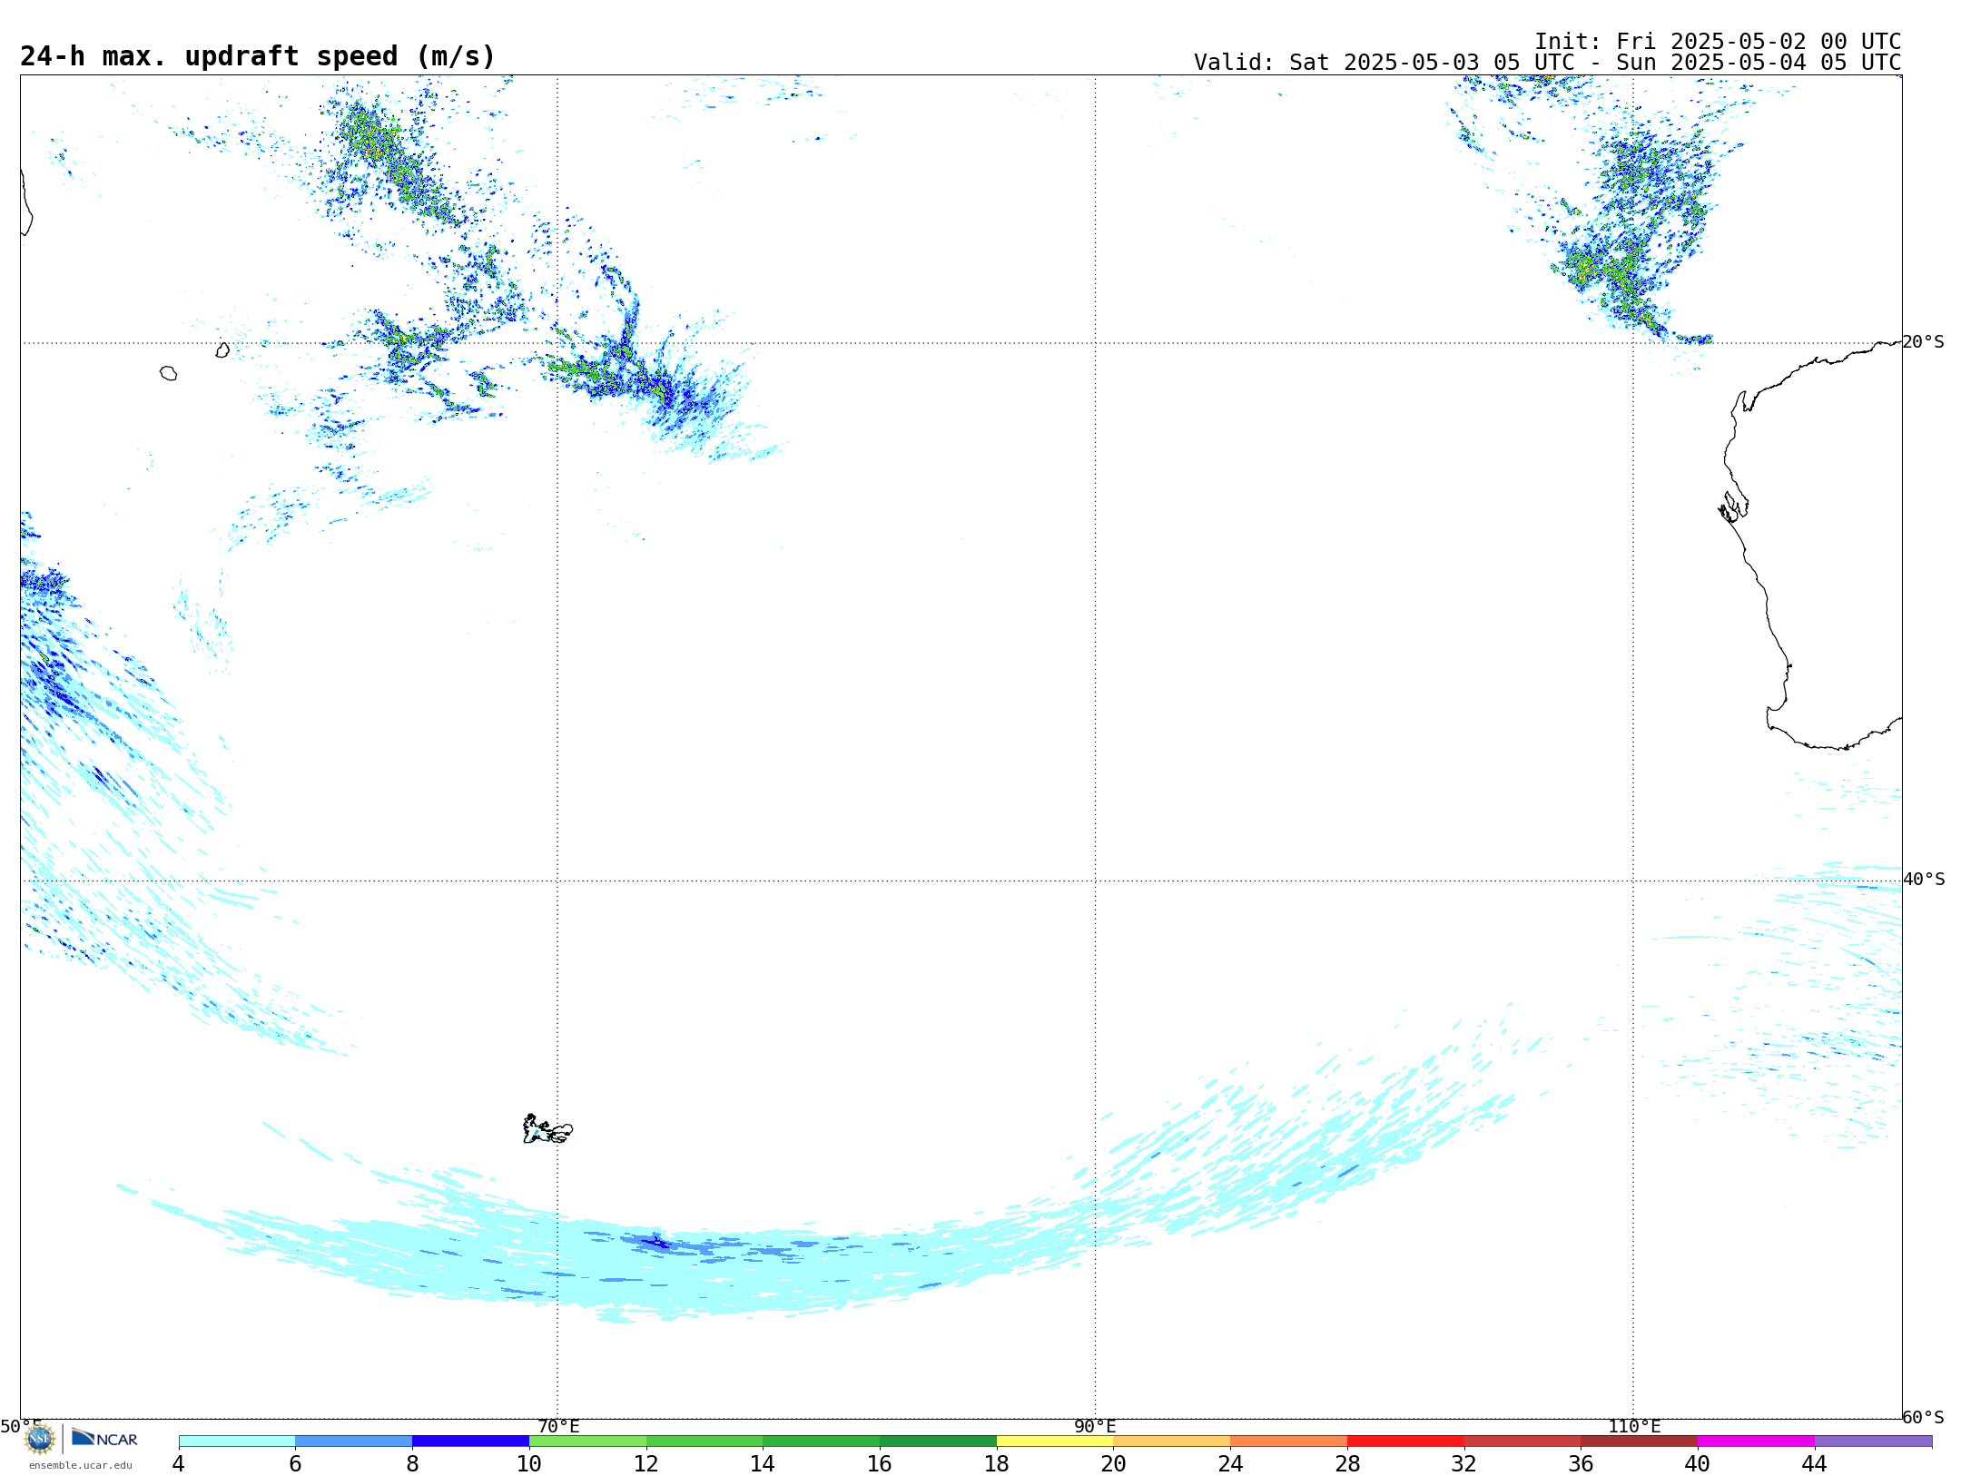Click the 50°E longitude label
The height and width of the screenshot is (1476, 1961).
pos(21,1427)
